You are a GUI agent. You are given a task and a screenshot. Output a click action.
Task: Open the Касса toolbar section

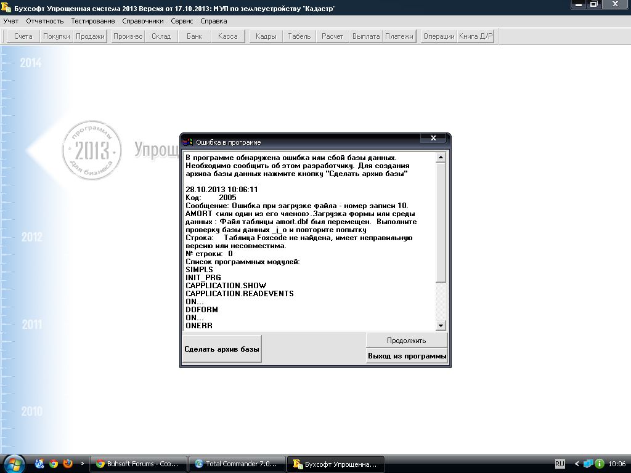pyautogui.click(x=227, y=36)
